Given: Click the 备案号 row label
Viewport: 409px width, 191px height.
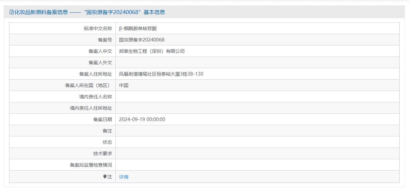Looking at the screenshot, I should (x=105, y=40).
